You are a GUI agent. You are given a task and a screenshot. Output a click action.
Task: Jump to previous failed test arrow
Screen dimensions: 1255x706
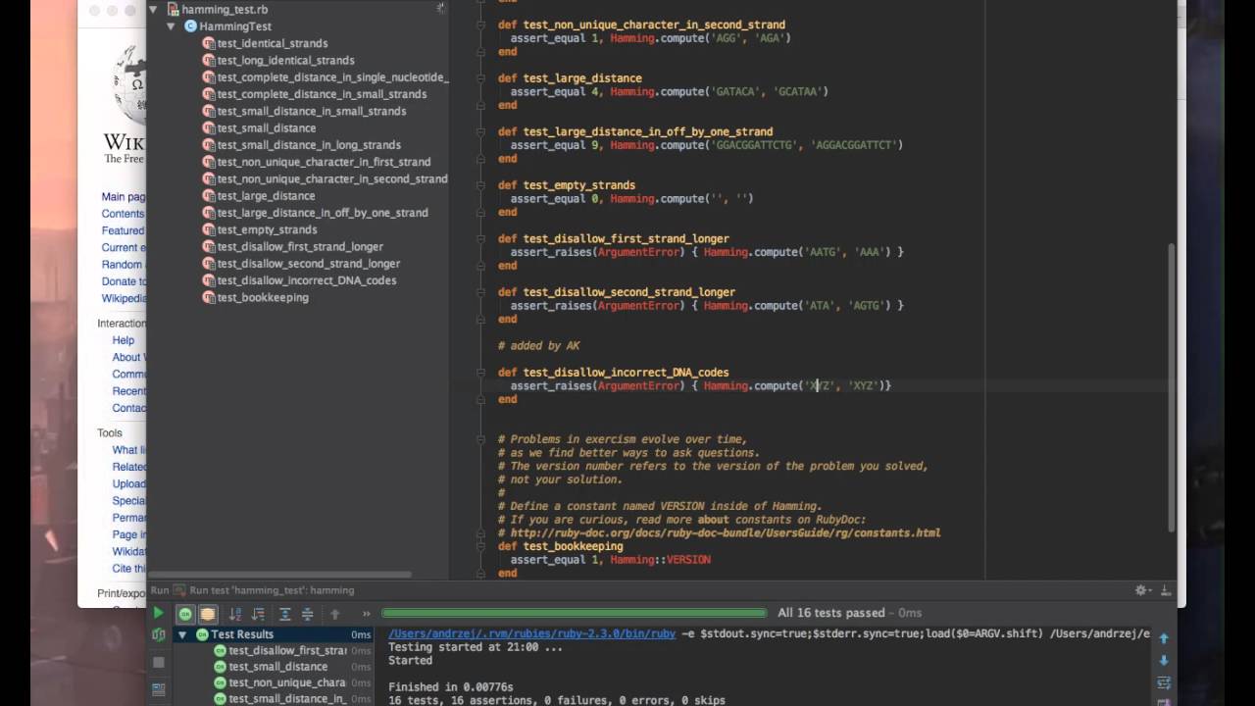334,614
